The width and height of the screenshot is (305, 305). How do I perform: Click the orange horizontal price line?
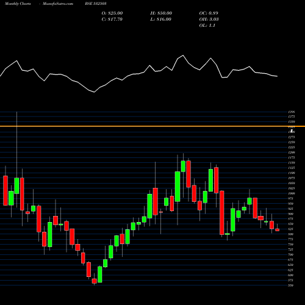[152, 126]
